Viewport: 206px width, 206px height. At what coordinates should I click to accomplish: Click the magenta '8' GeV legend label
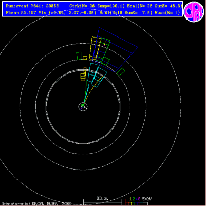pyautogui.click(x=139, y=199)
